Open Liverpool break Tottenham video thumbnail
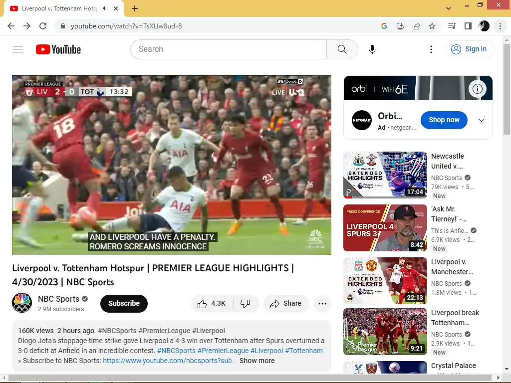The image size is (511, 383). click(385, 331)
